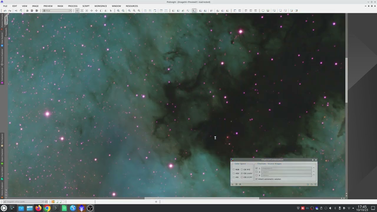Image resolution: width=377 pixels, height=212 pixels.
Task: Switch to the vertical Preview01 tab
Action: 6,32
